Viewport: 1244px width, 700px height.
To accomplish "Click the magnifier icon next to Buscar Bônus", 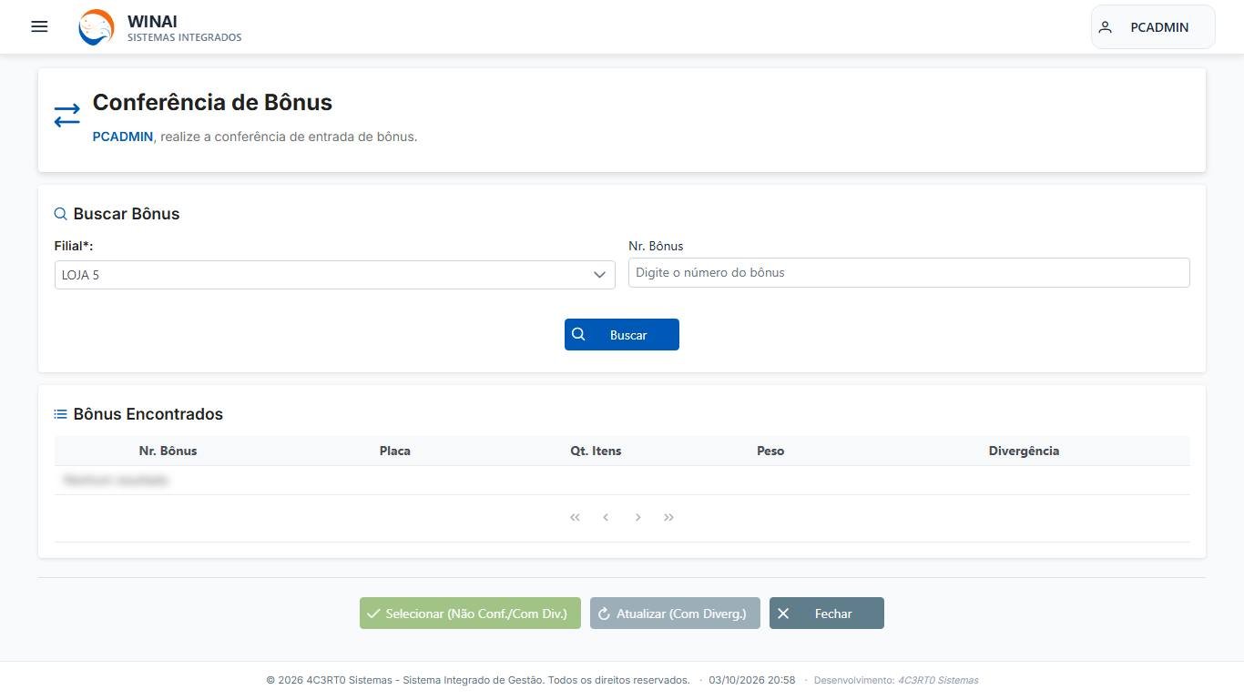I will [61, 214].
